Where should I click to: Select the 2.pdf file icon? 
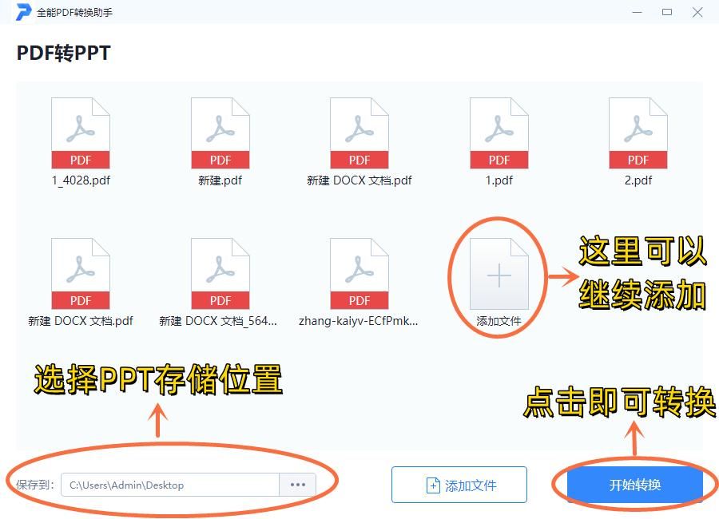click(638, 133)
